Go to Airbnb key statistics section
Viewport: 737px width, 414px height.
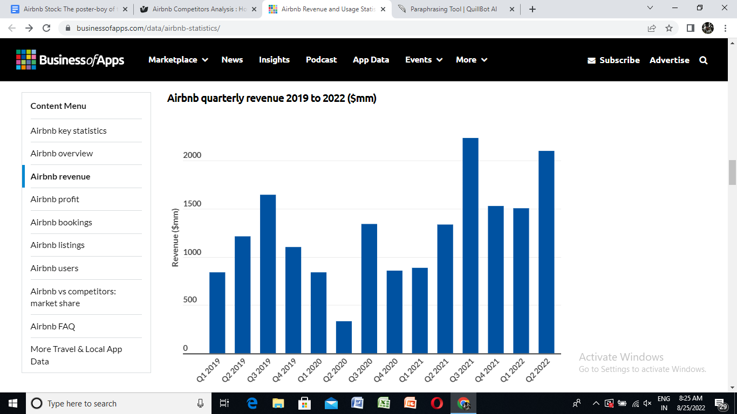(x=69, y=130)
